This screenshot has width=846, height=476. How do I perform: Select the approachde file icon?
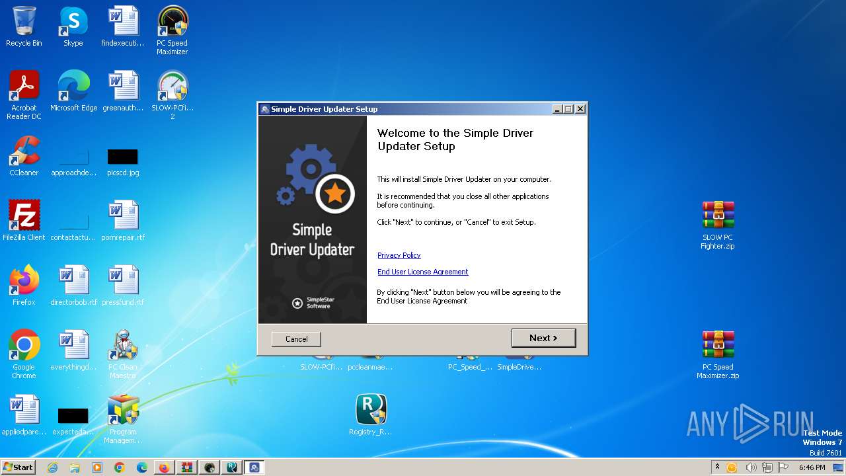tap(73, 161)
